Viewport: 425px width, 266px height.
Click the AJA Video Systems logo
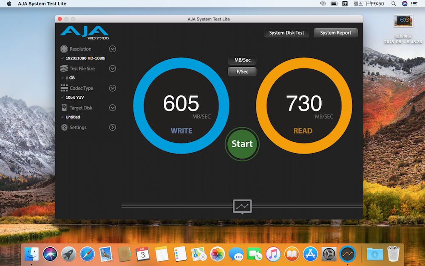(84, 32)
